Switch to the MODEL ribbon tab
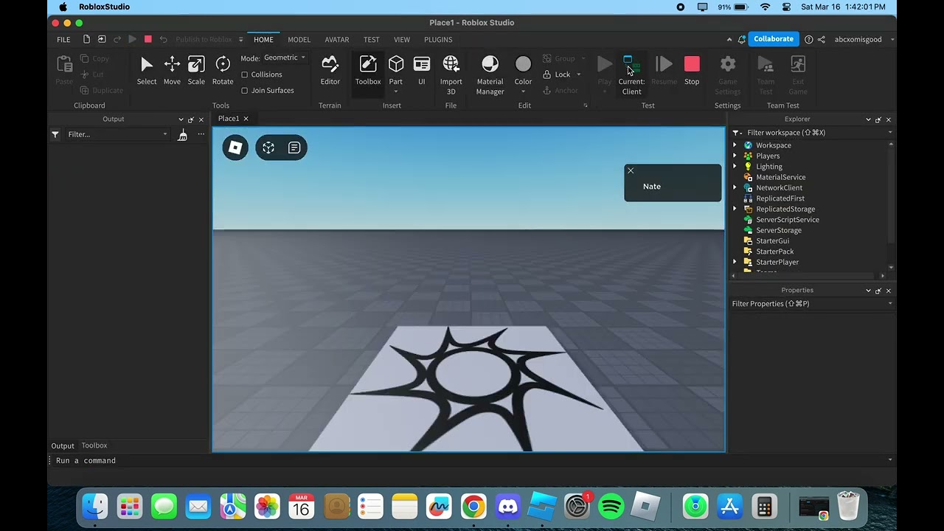944x531 pixels. (x=299, y=40)
